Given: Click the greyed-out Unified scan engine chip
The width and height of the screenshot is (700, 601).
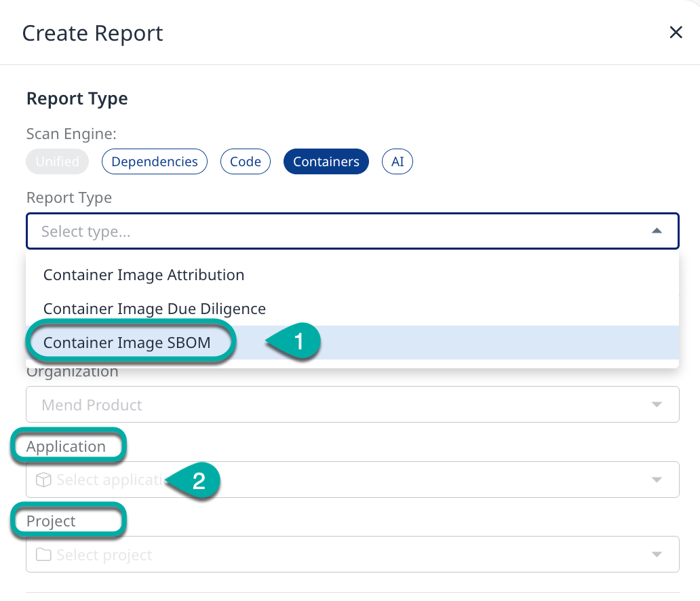Looking at the screenshot, I should pyautogui.click(x=58, y=161).
